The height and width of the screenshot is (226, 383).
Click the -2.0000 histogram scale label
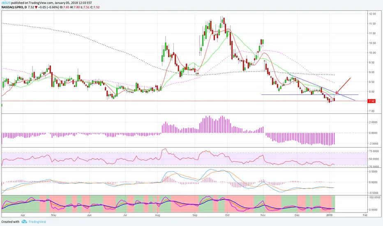coord(373,144)
